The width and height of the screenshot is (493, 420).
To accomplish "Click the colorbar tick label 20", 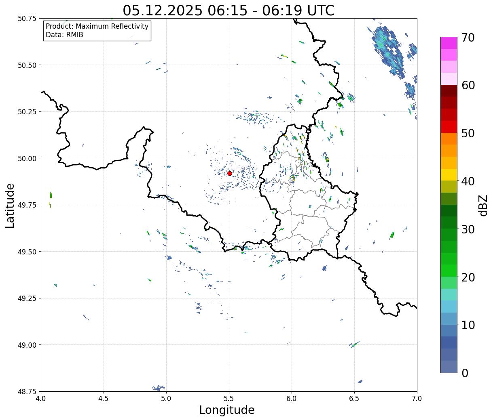I will pyautogui.click(x=468, y=277).
